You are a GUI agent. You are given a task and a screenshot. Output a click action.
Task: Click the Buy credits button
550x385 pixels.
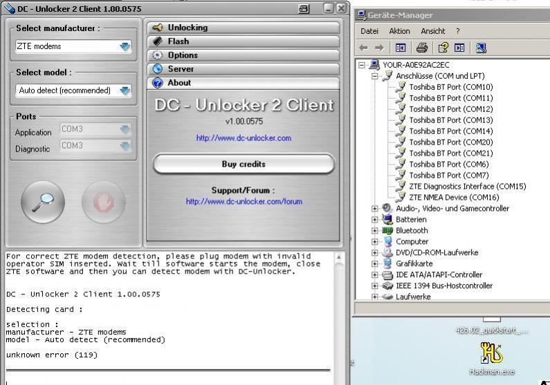pyautogui.click(x=244, y=165)
